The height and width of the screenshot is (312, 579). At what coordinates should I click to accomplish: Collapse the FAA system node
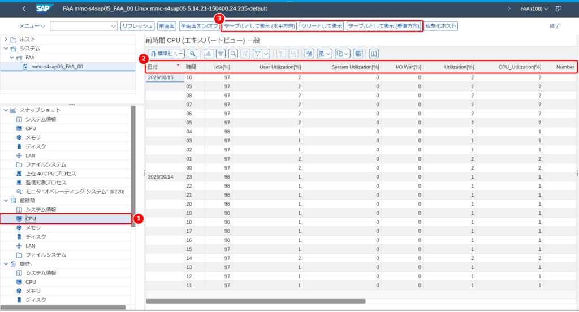click(11, 58)
